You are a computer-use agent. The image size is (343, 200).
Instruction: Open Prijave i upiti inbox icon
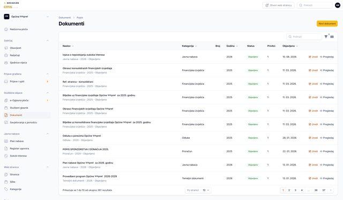pos(6,82)
